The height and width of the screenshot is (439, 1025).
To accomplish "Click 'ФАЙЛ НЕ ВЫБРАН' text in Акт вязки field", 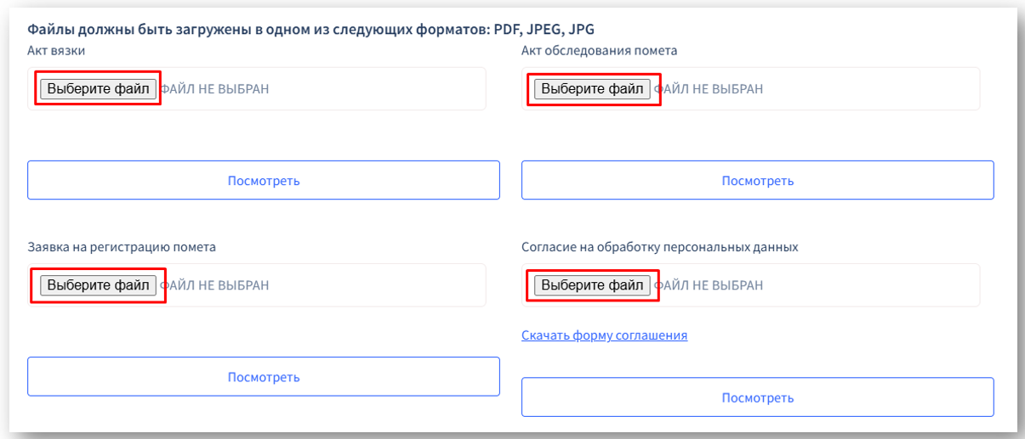I will [216, 88].
